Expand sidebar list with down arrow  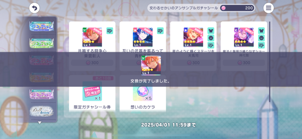40,122
